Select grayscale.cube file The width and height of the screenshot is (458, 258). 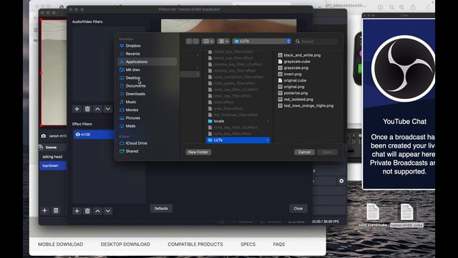point(297,62)
